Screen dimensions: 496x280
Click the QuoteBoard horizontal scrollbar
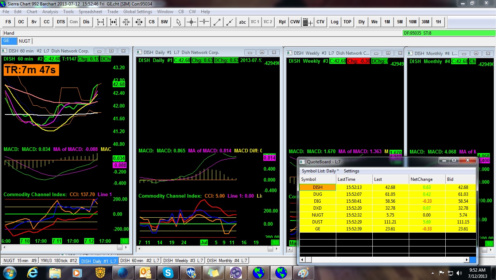383,260
